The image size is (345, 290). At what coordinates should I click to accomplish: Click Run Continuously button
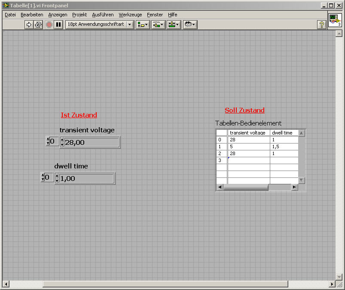click(38, 24)
